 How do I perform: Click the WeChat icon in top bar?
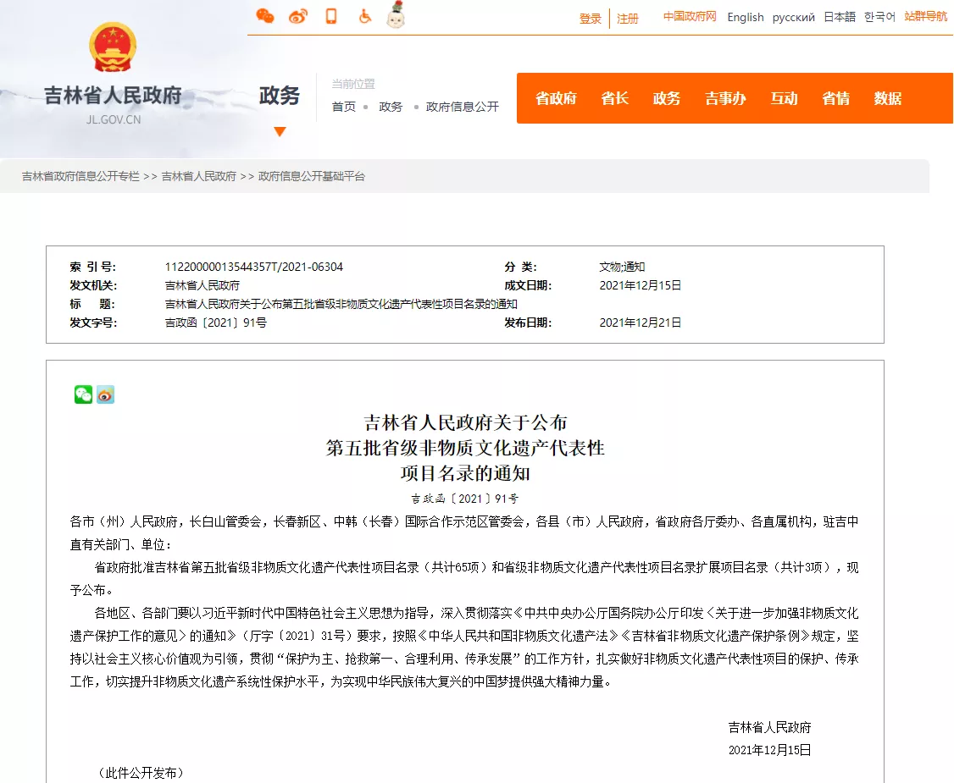[x=265, y=16]
